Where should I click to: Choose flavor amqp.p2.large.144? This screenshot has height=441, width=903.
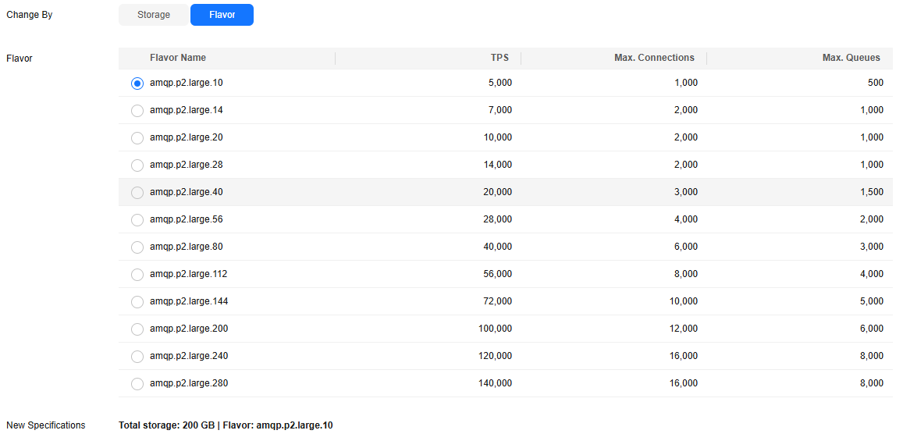coord(137,302)
